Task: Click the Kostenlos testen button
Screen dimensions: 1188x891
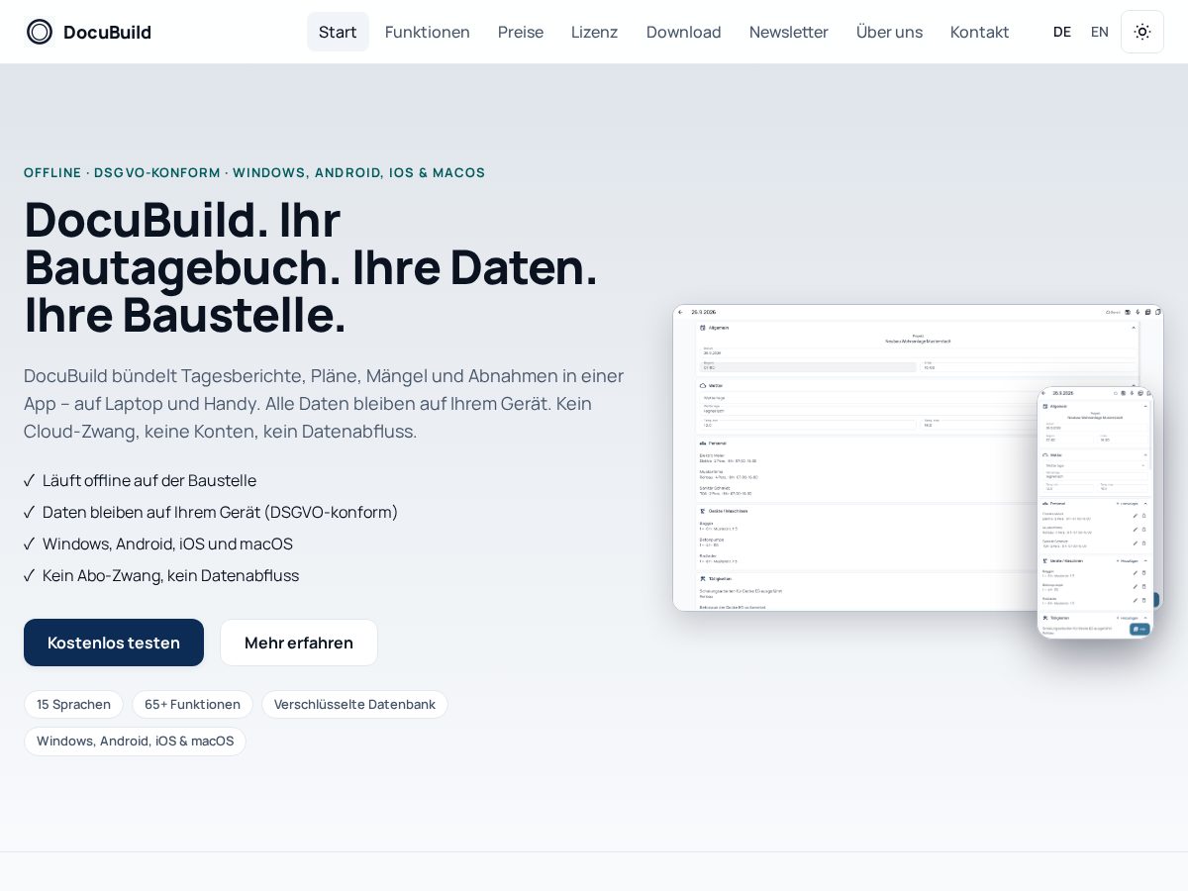Action: pyautogui.click(x=114, y=643)
